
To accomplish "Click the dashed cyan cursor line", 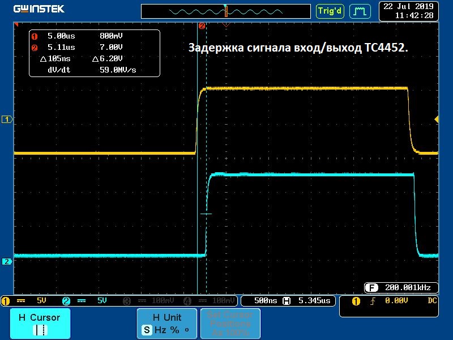I will point(207,158).
